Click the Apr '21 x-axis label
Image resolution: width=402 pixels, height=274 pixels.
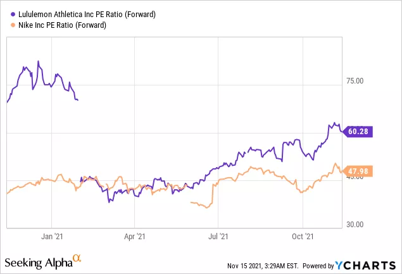tap(135, 237)
